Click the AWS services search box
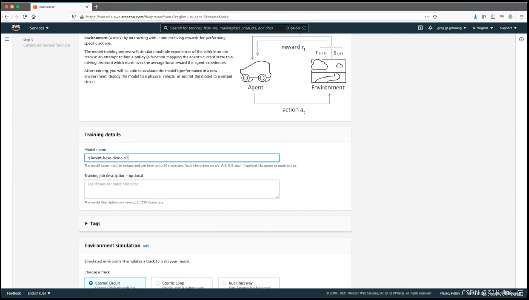529x300 pixels. coord(234,28)
